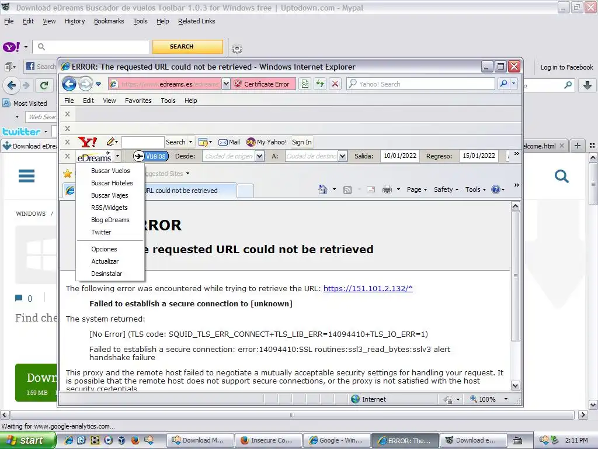Open the IE Page dropdown menu
The image size is (598, 449).
pos(416,189)
